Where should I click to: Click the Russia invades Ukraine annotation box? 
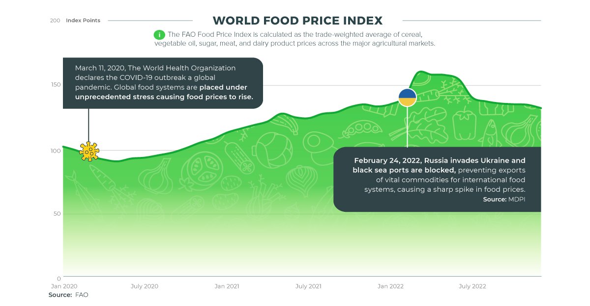click(437, 179)
